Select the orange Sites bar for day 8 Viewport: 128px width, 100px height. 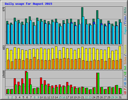34,63
